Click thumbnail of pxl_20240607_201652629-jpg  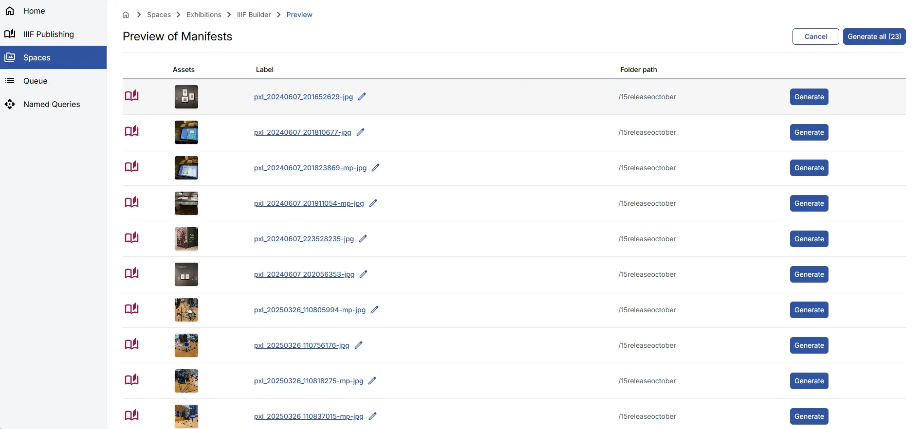186,97
